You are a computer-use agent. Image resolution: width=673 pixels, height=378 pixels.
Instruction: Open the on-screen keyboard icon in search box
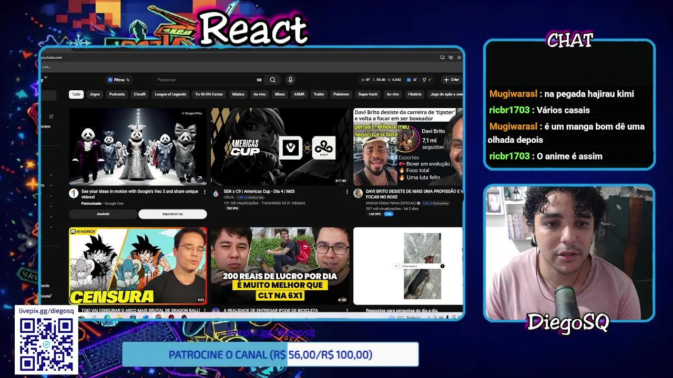tap(259, 80)
